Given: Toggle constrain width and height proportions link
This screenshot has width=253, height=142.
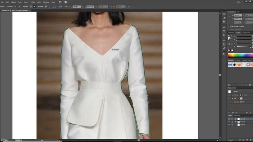Looking at the screenshot, I should pos(111,7).
